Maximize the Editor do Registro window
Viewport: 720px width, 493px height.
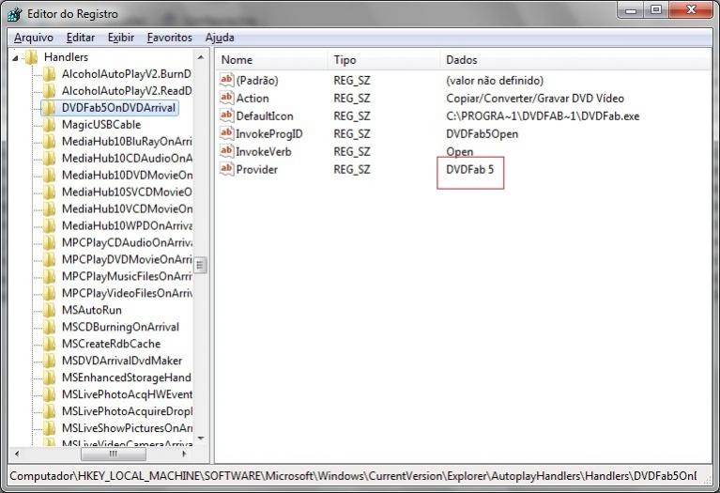click(656, 10)
